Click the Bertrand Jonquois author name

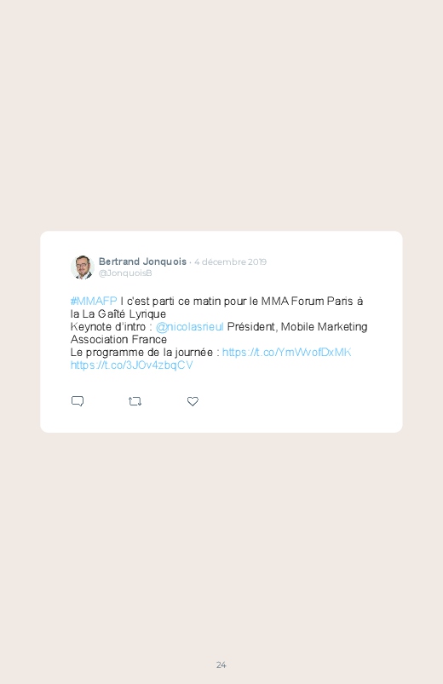point(143,262)
